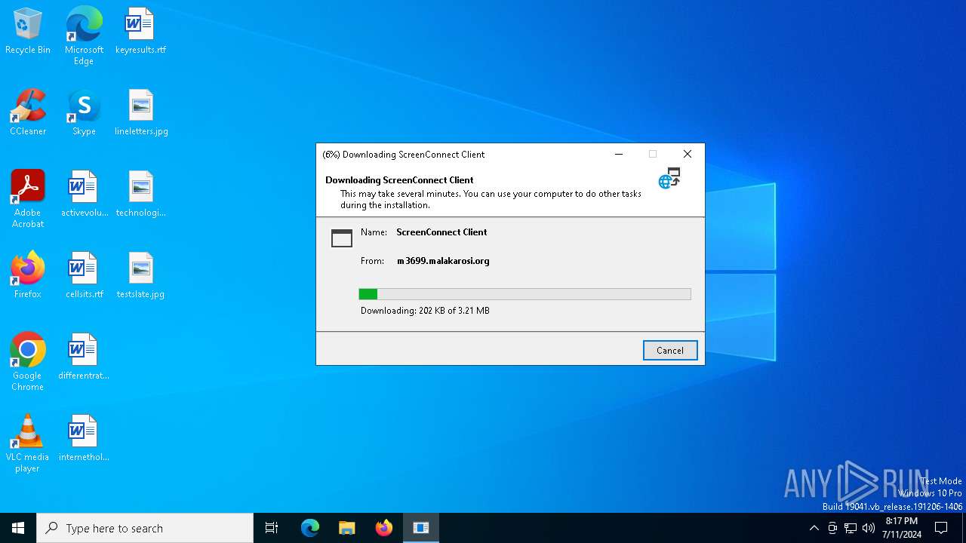Click the taskbar search box
The width and height of the screenshot is (966, 543).
(x=145, y=528)
